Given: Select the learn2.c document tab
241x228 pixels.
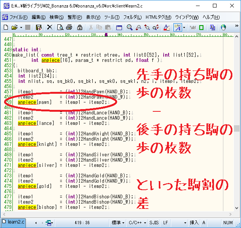Looking at the screenshot, I should pos(14,222).
